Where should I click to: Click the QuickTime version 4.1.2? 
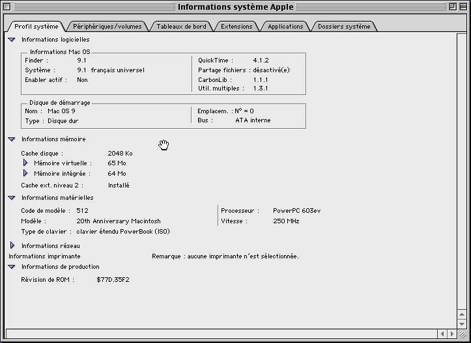(261, 61)
